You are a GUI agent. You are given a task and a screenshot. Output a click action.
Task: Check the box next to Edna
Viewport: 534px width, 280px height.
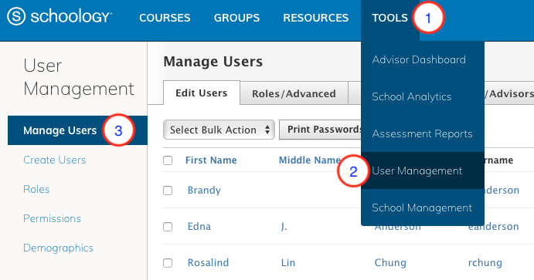point(168,226)
